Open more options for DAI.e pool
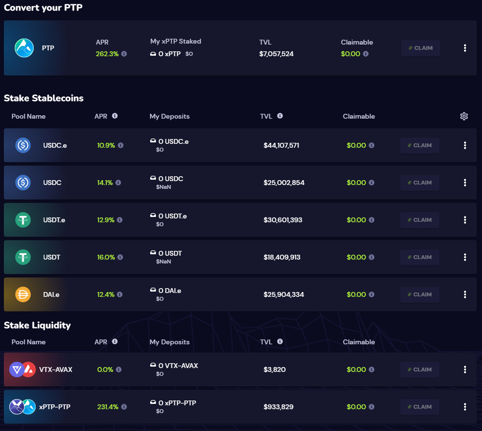The height and width of the screenshot is (431, 482). click(465, 294)
